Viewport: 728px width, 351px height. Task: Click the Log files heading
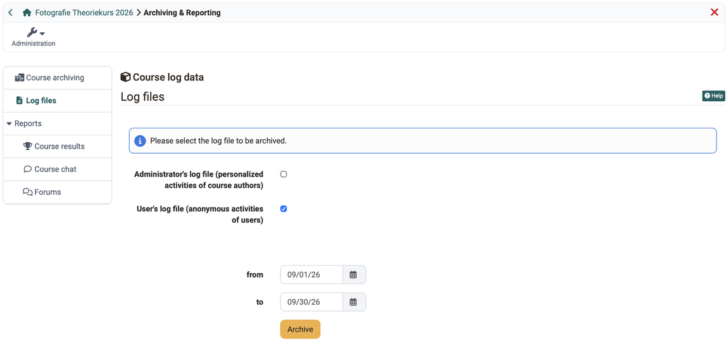tap(142, 97)
